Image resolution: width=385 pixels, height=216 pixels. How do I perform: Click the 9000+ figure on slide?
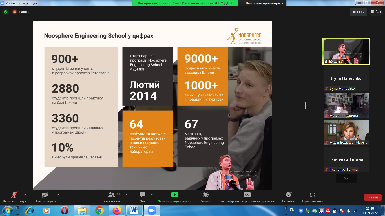(201, 58)
